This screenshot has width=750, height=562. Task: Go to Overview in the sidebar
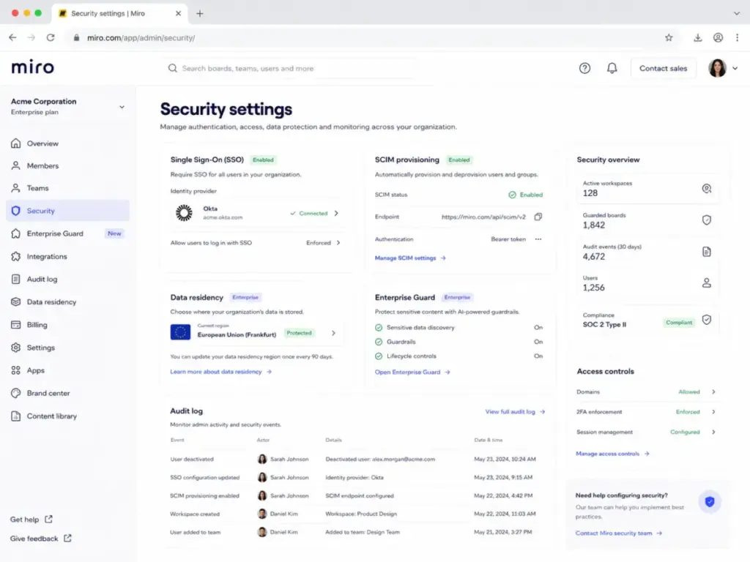pos(67,143)
